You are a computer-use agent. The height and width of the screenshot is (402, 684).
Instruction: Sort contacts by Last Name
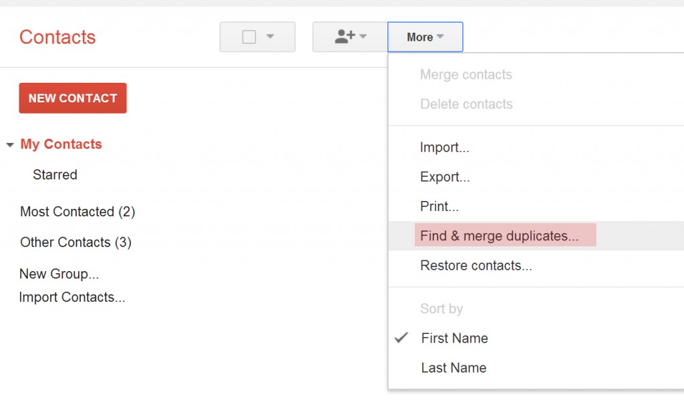[x=454, y=367]
